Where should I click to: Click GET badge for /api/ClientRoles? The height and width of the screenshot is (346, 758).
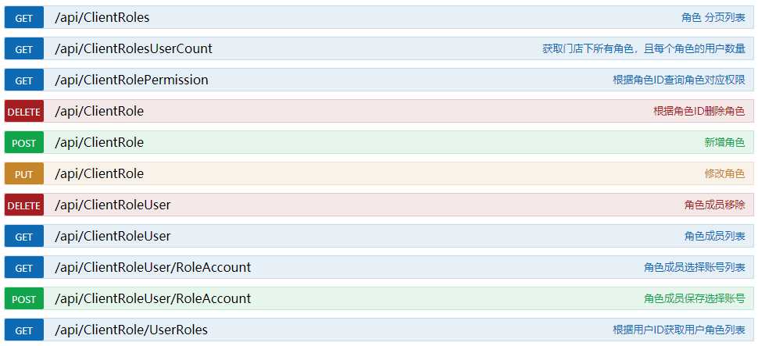click(23, 18)
